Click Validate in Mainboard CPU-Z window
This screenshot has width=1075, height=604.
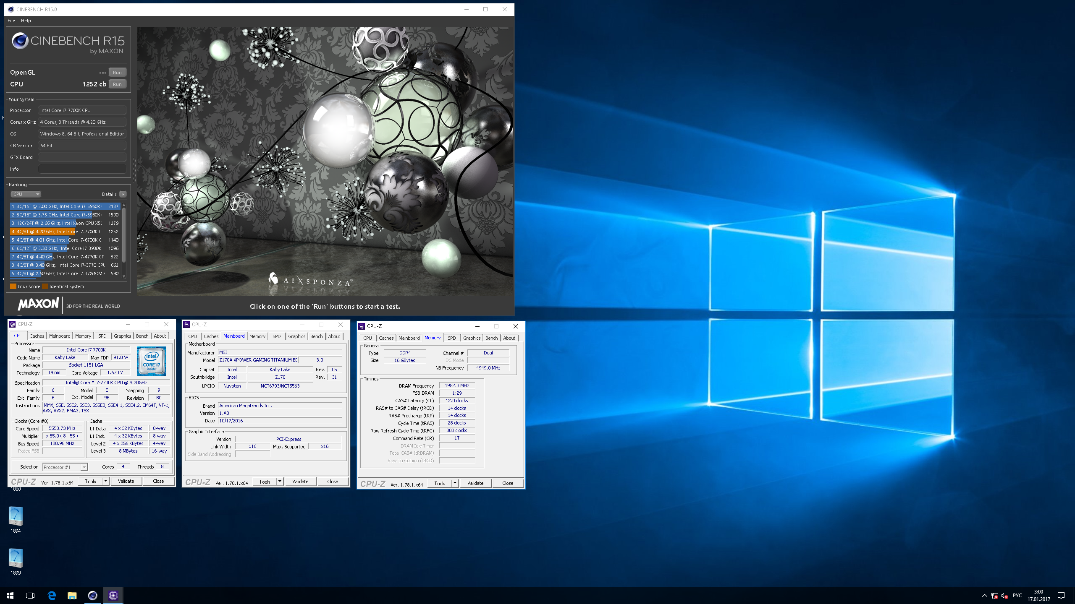pos(300,482)
